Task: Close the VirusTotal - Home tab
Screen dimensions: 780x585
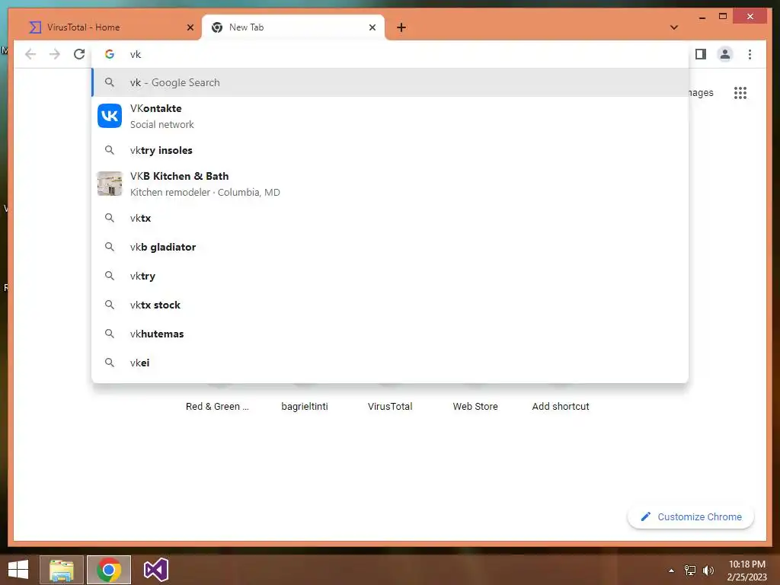Action: coord(190,27)
